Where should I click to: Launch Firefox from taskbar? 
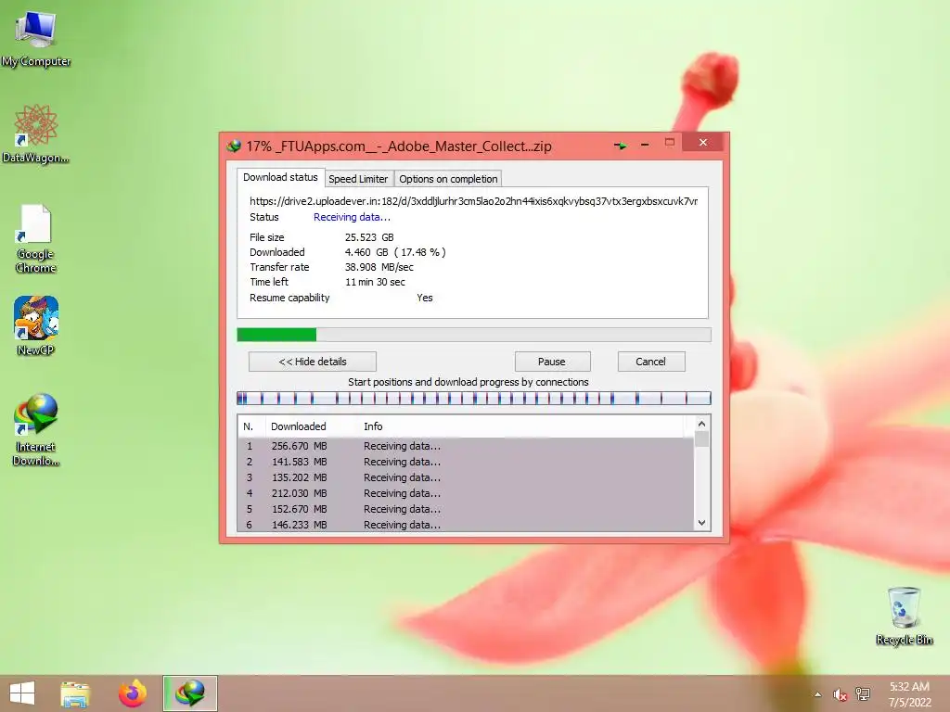point(133,693)
